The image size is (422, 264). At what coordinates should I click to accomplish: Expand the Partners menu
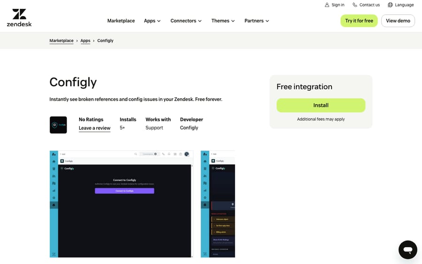pyautogui.click(x=256, y=21)
